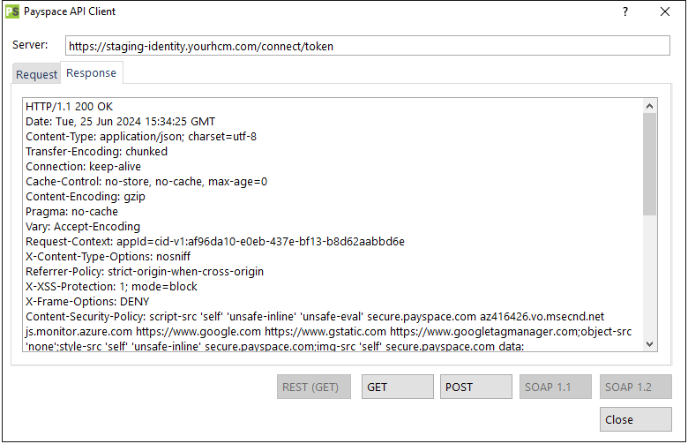Viewport: 688px width, 444px height.
Task: Click the SOAP 1.1 button
Action: [x=556, y=387]
